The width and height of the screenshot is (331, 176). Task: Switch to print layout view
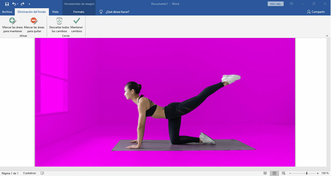pyautogui.click(x=274, y=173)
